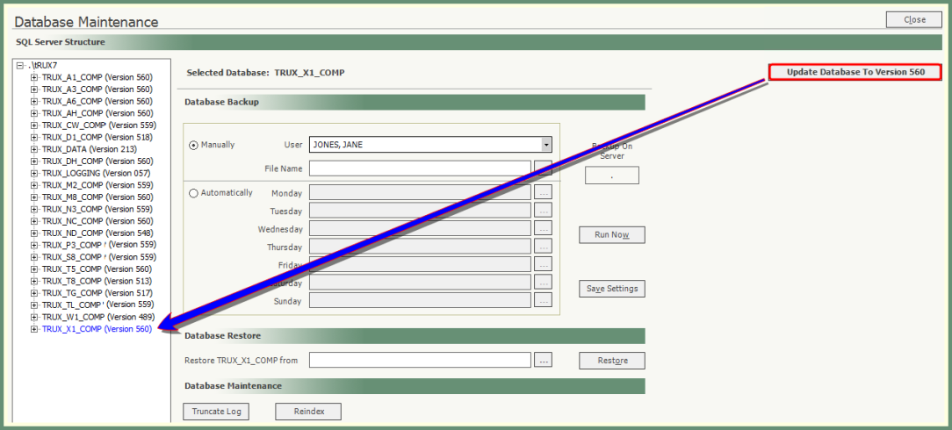The width and height of the screenshot is (952, 430).
Task: Click the File Name input field
Action: pyautogui.click(x=420, y=168)
